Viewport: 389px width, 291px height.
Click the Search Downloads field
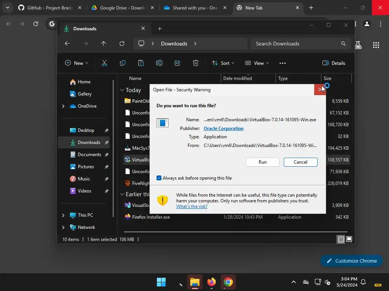pos(300,44)
